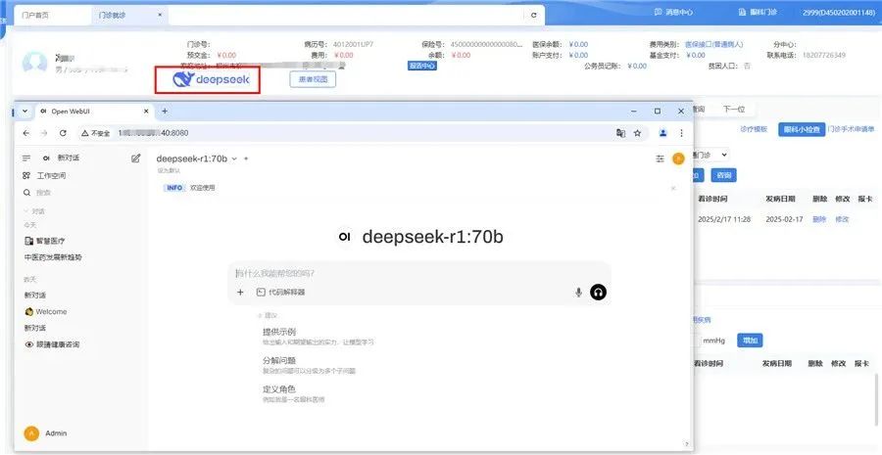Open the browser profile icon

click(x=663, y=133)
